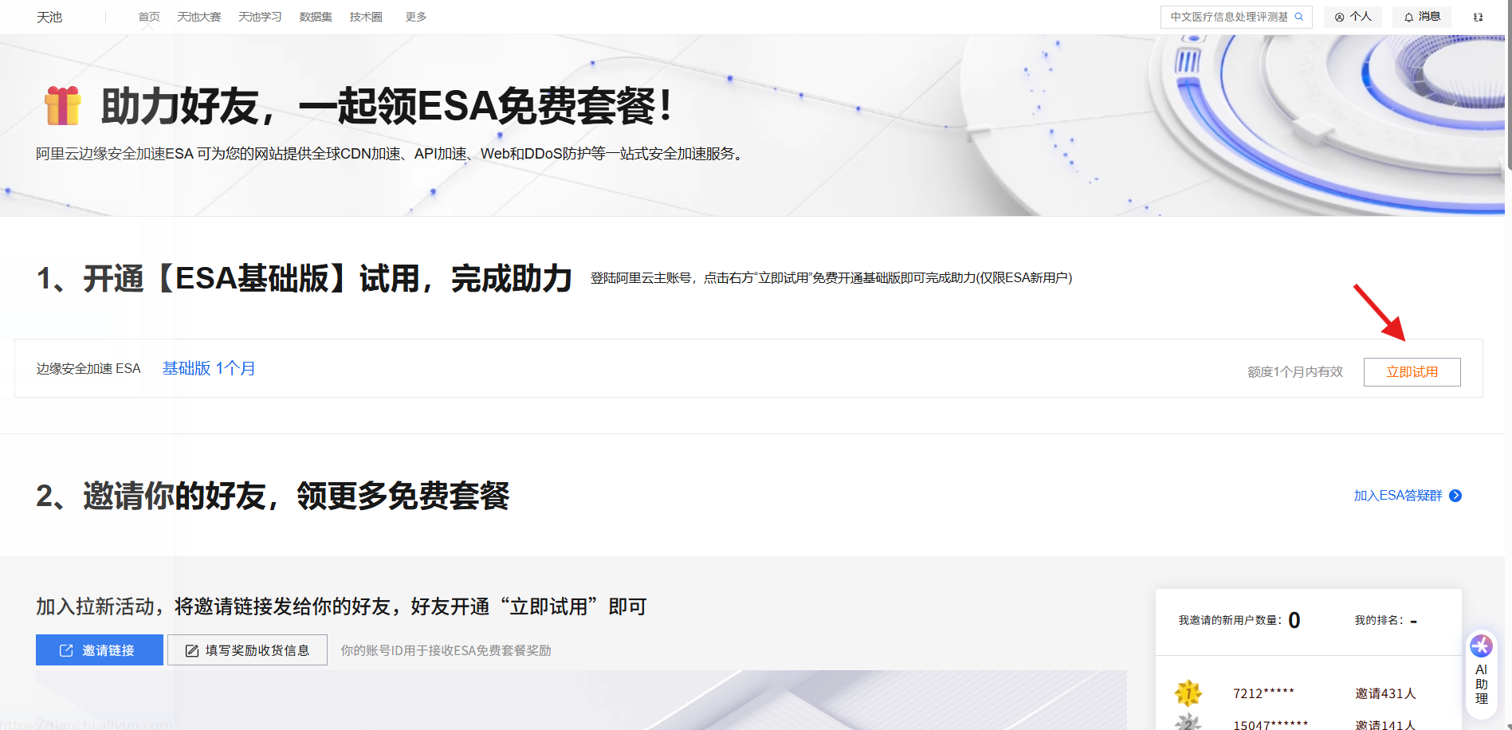
Task: Click the arrow icon beside 加入ESA答疑群
Action: coord(1455,496)
